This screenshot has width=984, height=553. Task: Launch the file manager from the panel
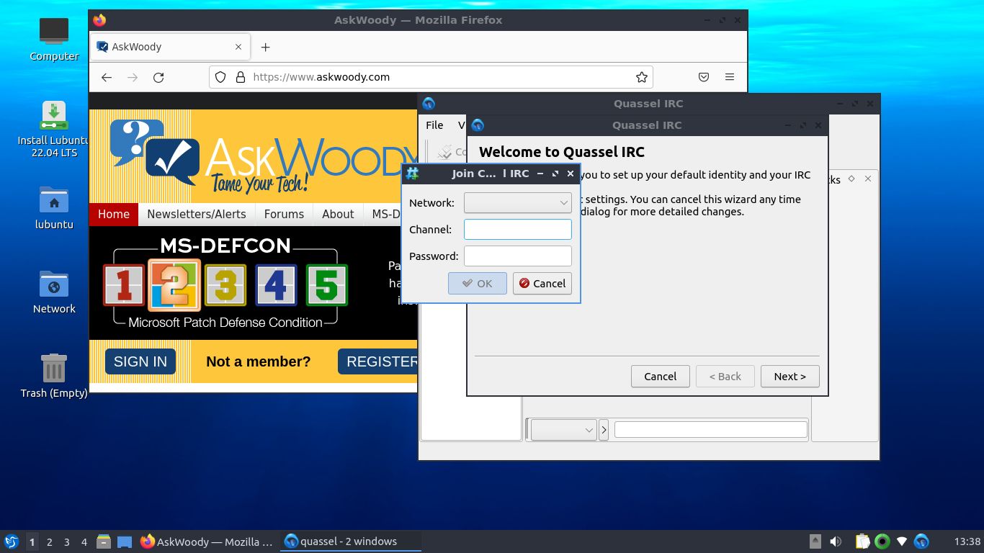pyautogui.click(x=104, y=541)
